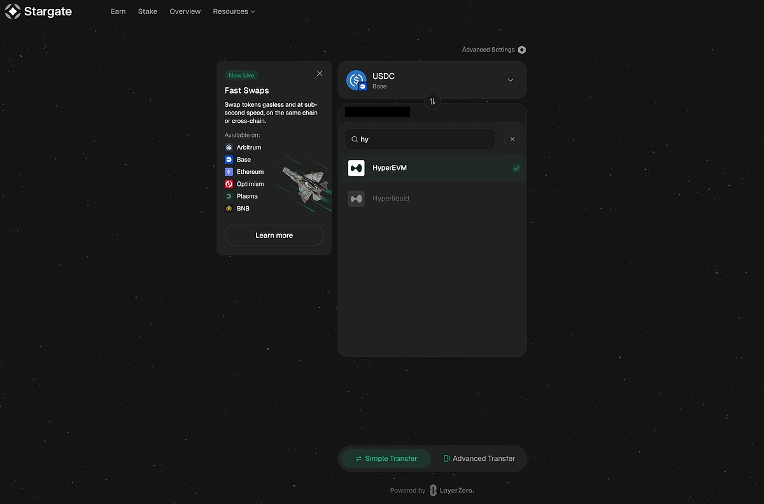Click the Optimism chain icon
The width and height of the screenshot is (764, 504).
point(229,184)
